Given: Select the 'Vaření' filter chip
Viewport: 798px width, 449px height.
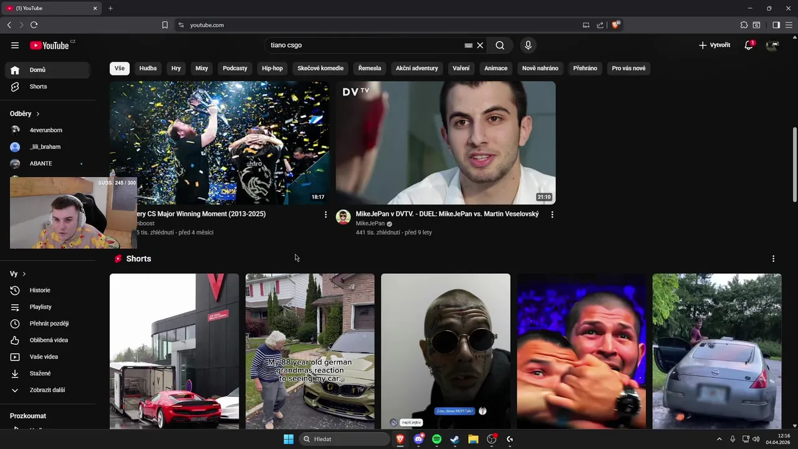Looking at the screenshot, I should [461, 68].
